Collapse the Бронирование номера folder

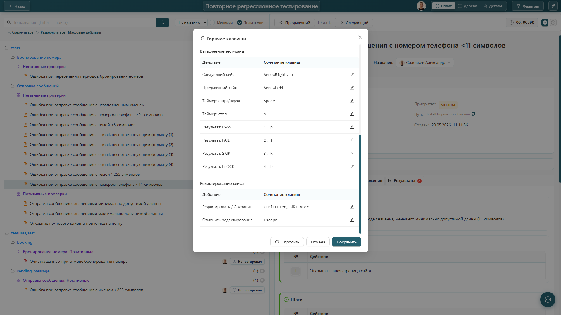tap(13, 57)
